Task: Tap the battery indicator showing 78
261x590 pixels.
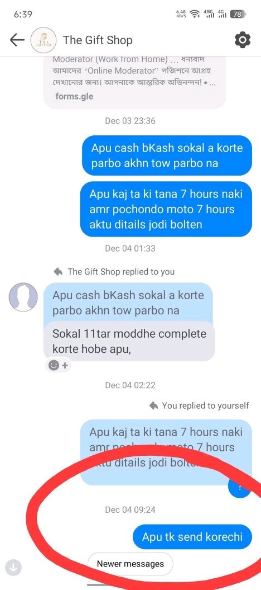Action: 238,15
